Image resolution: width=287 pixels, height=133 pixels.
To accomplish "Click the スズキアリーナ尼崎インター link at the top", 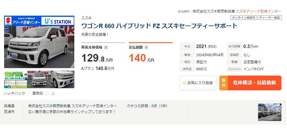I will pyautogui.click(x=258, y=11).
